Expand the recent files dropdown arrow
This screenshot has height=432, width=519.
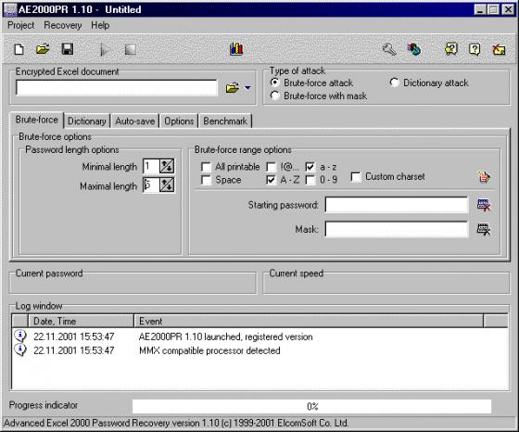click(247, 88)
